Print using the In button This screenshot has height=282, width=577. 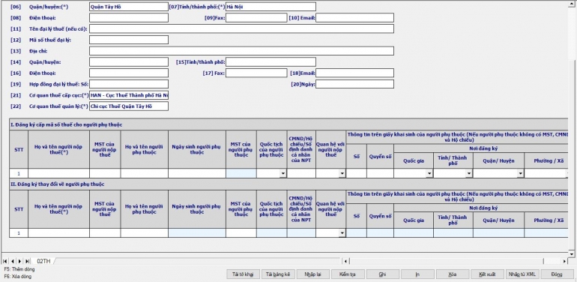[417, 274]
